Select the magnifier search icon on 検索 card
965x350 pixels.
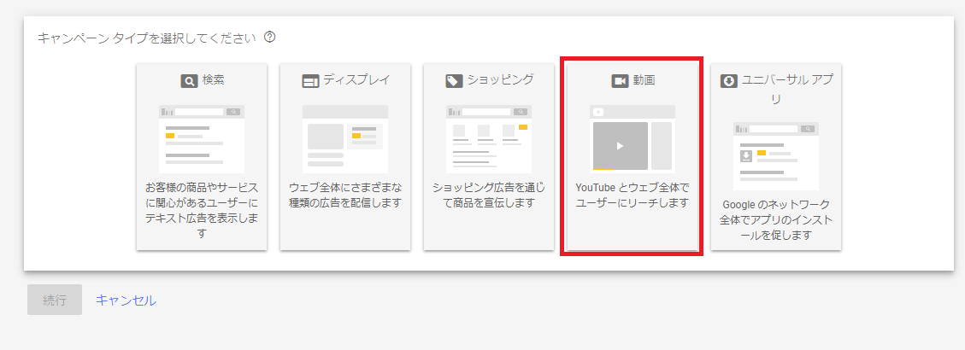coord(189,80)
